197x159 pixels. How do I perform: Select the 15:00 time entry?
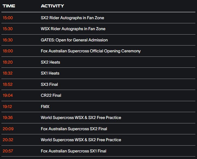pos(8,18)
